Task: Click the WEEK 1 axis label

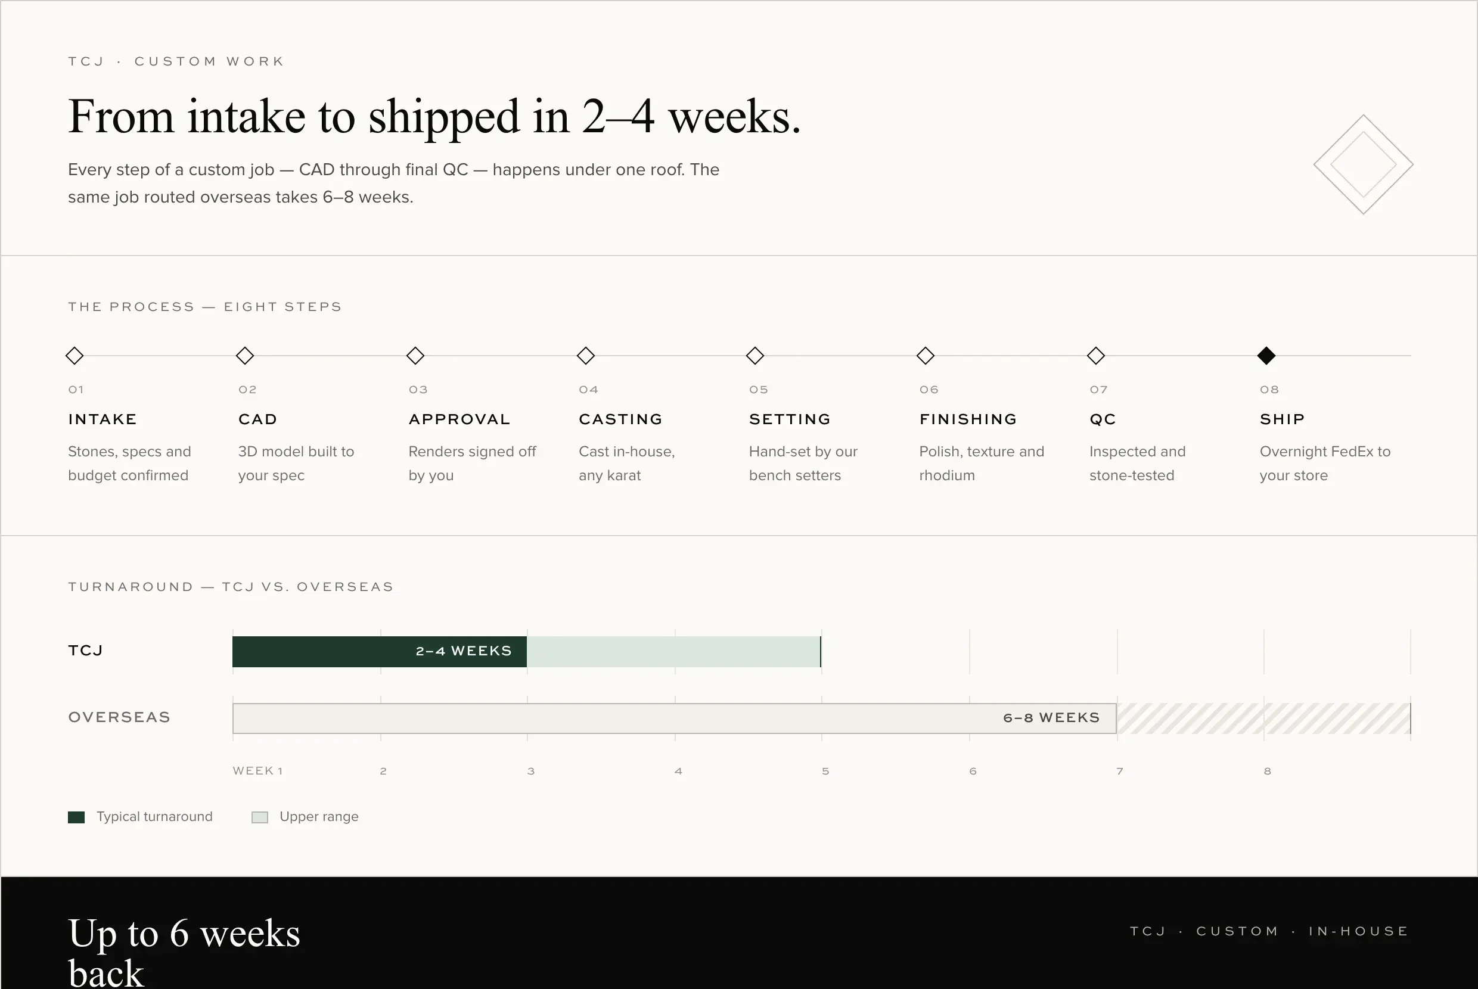Action: click(258, 771)
